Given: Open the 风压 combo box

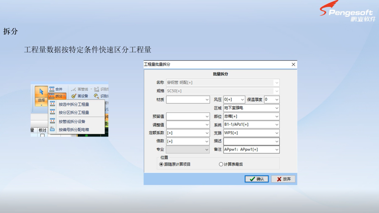Looking at the screenshot, I should click(x=234, y=99).
